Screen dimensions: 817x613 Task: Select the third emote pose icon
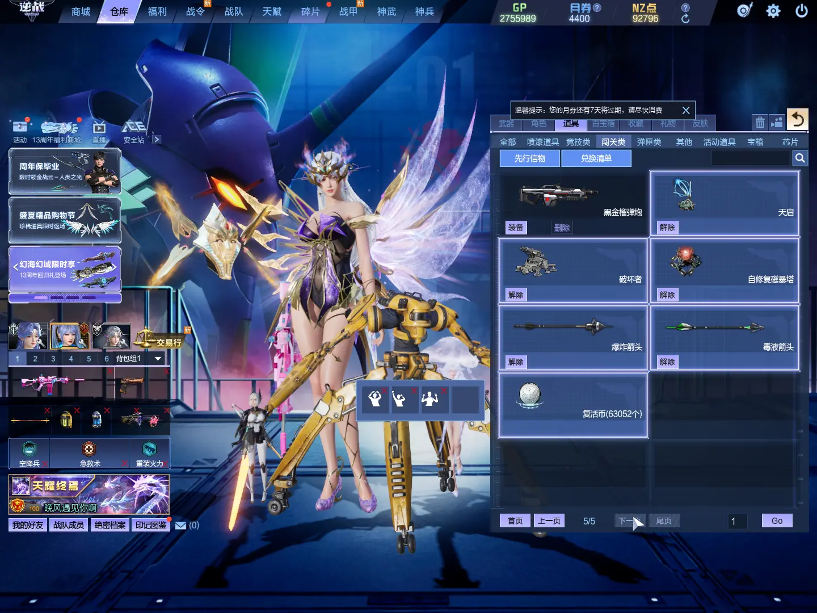coord(435,400)
